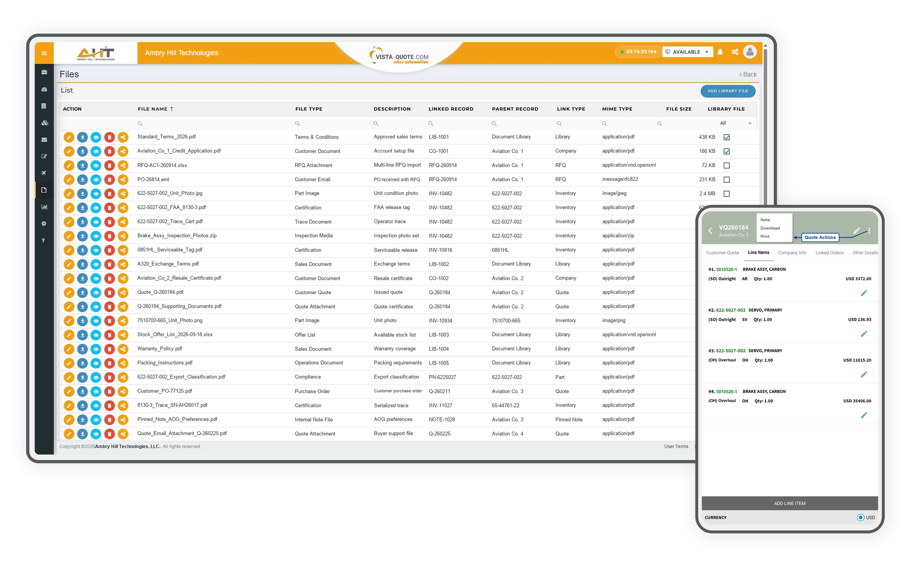This screenshot has width=914, height=561.
Task: Click the notification bell icon
Action: point(720,52)
